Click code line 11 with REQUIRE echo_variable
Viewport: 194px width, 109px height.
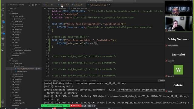click(x=78, y=43)
